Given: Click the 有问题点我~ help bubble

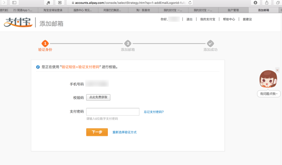Looking at the screenshot, I should click(269, 94).
